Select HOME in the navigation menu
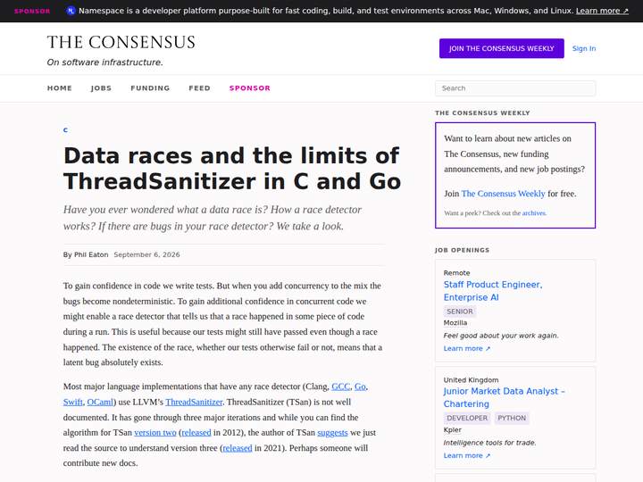 point(60,88)
